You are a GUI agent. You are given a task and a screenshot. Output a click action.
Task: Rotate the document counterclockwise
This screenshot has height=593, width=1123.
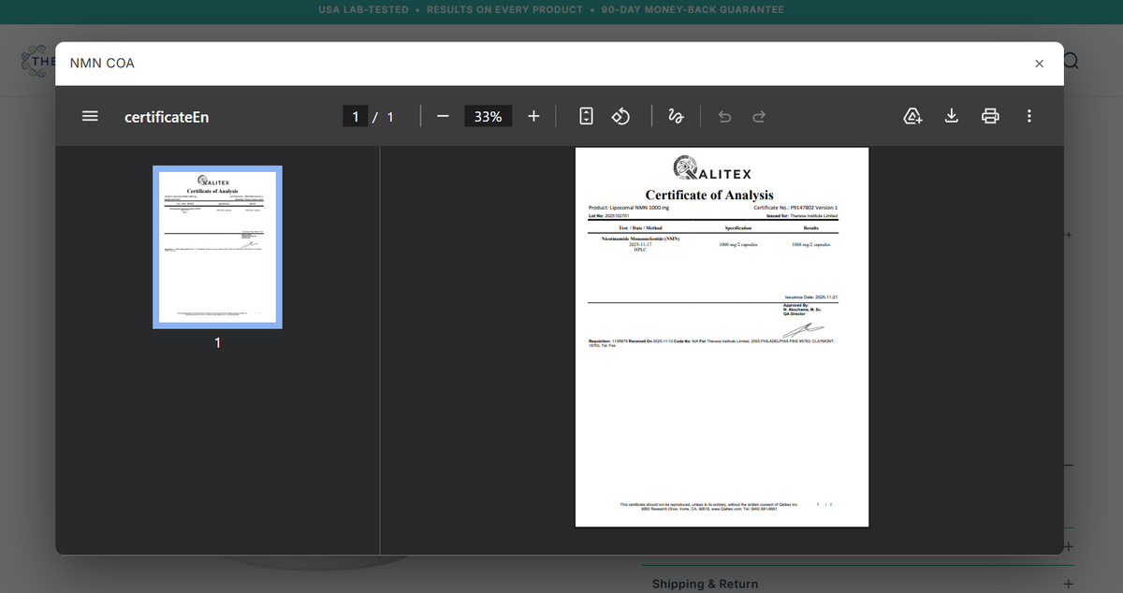pyautogui.click(x=620, y=117)
